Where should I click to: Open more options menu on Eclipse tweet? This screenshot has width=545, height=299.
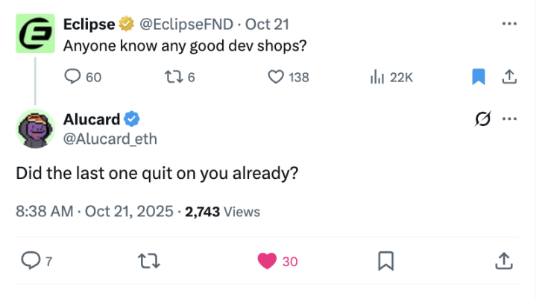[x=509, y=24]
